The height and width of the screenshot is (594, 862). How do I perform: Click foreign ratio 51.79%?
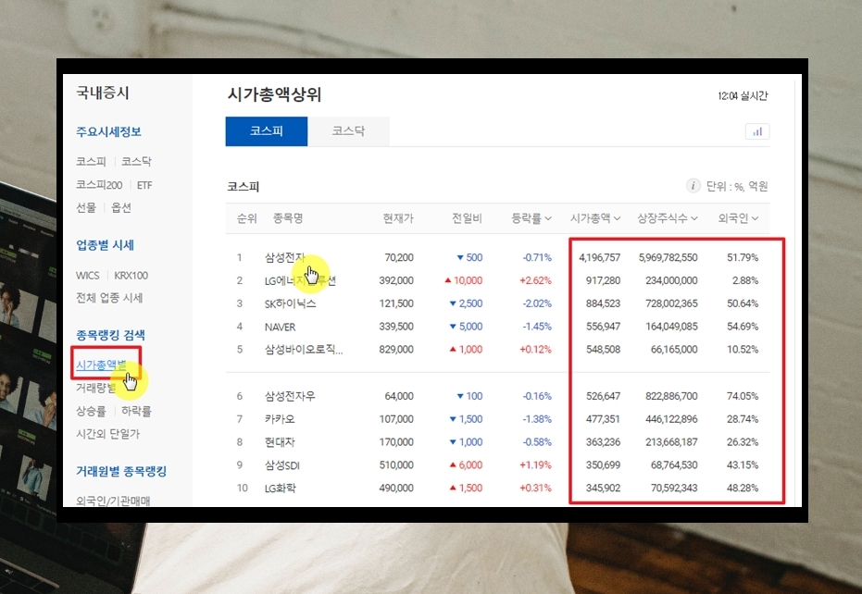[743, 257]
